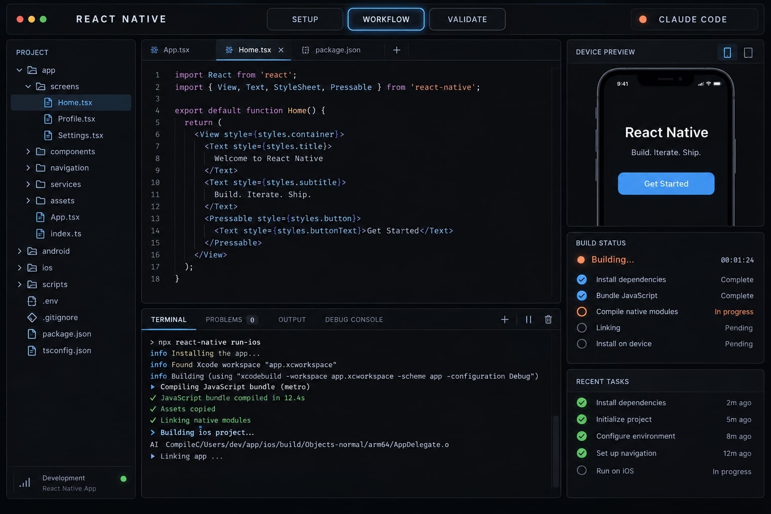Click the package.json tab's braces icon
The width and height of the screenshot is (771, 514).
[305, 50]
